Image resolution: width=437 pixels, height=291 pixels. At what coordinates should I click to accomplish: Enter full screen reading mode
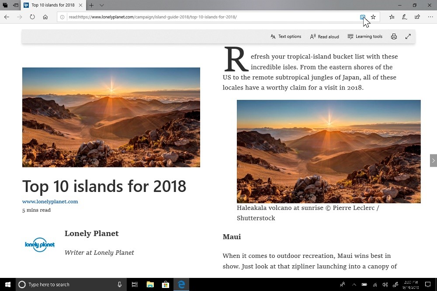click(x=408, y=37)
